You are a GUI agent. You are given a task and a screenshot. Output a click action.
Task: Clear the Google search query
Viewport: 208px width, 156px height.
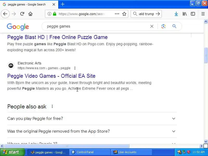(152, 26)
